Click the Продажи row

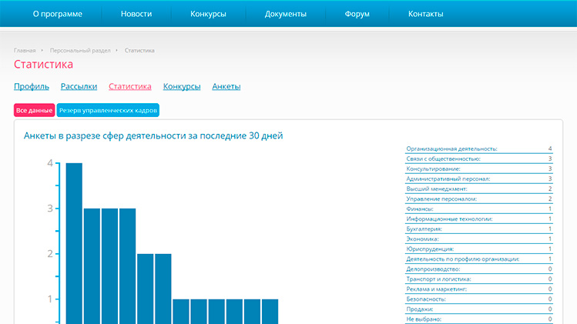coord(478,309)
